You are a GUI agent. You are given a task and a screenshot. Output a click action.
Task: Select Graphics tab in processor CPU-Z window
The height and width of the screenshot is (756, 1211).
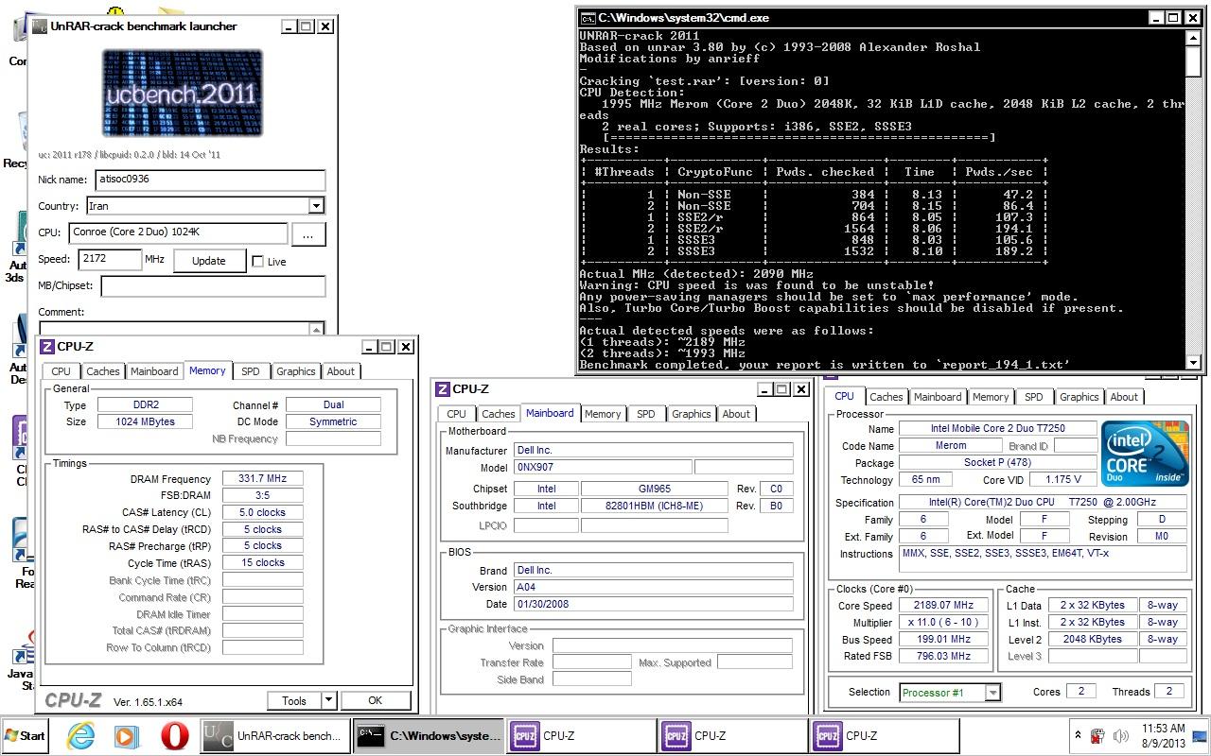click(1079, 397)
